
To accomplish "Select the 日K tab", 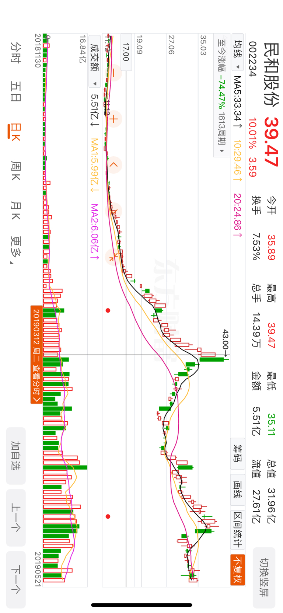I will [x=15, y=132].
